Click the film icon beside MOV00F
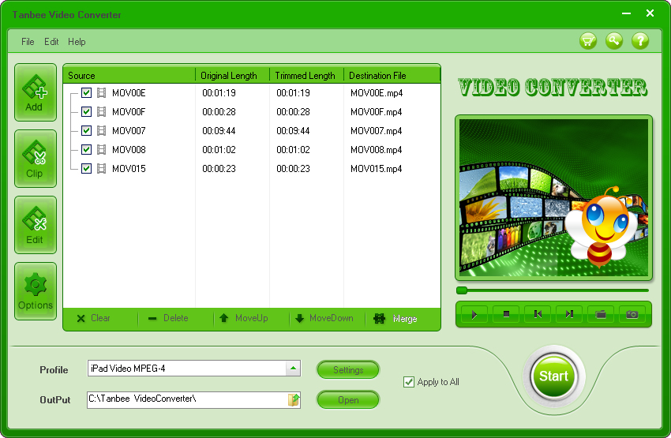671x438 pixels. [101, 111]
